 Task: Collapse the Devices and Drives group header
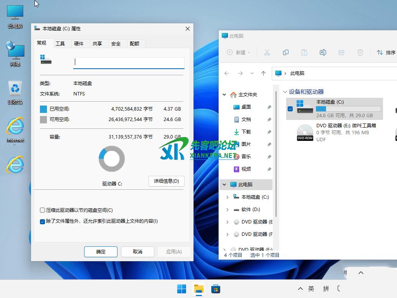click(285, 92)
